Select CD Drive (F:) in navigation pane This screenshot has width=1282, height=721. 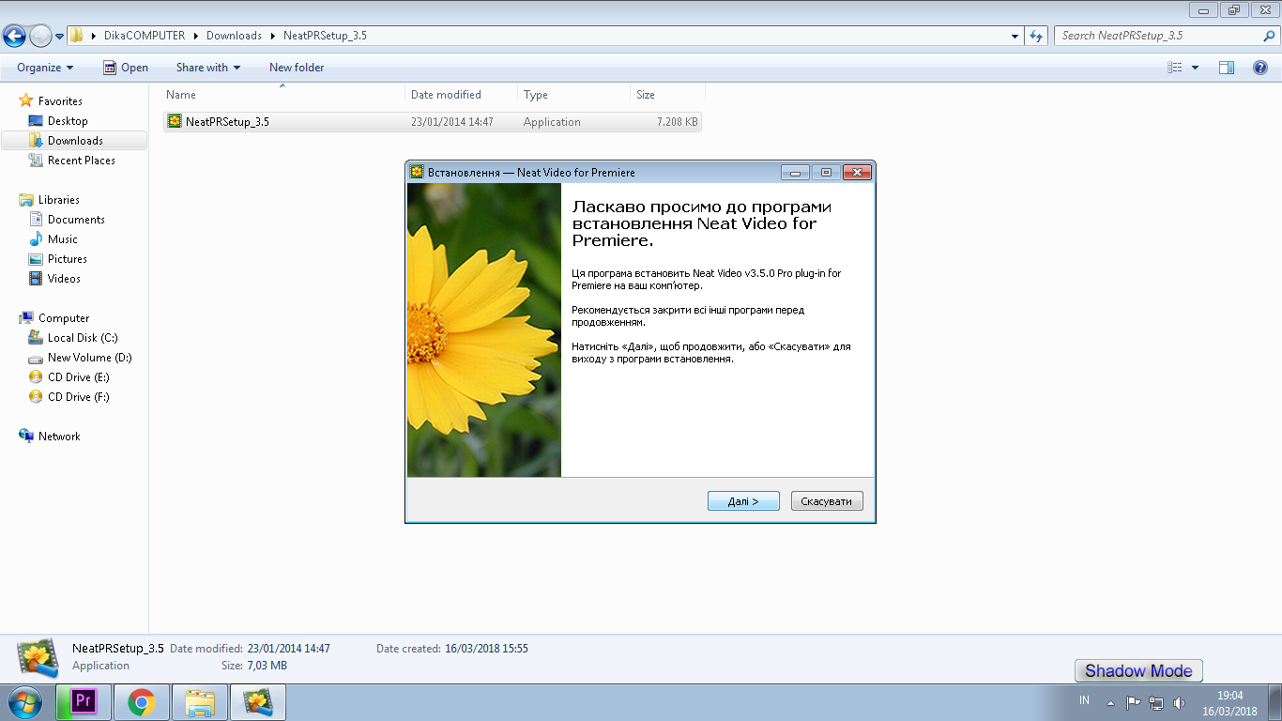(x=79, y=396)
